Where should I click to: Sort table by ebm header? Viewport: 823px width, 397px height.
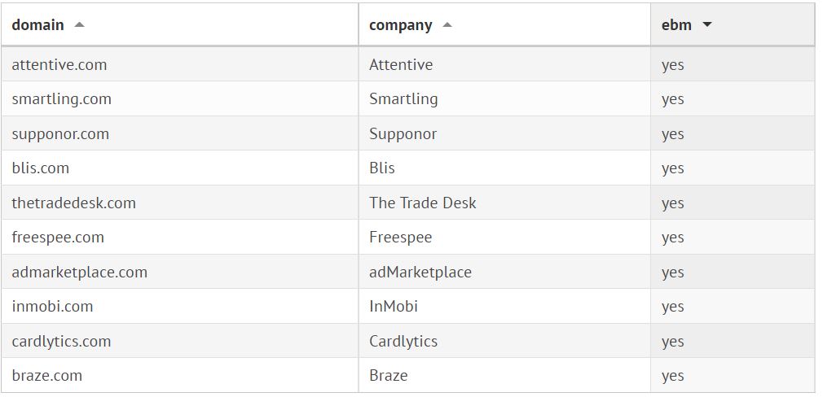[x=676, y=25]
